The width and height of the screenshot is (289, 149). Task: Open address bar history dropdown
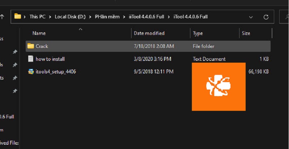251,17
